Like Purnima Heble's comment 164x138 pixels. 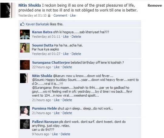coord(57,113)
